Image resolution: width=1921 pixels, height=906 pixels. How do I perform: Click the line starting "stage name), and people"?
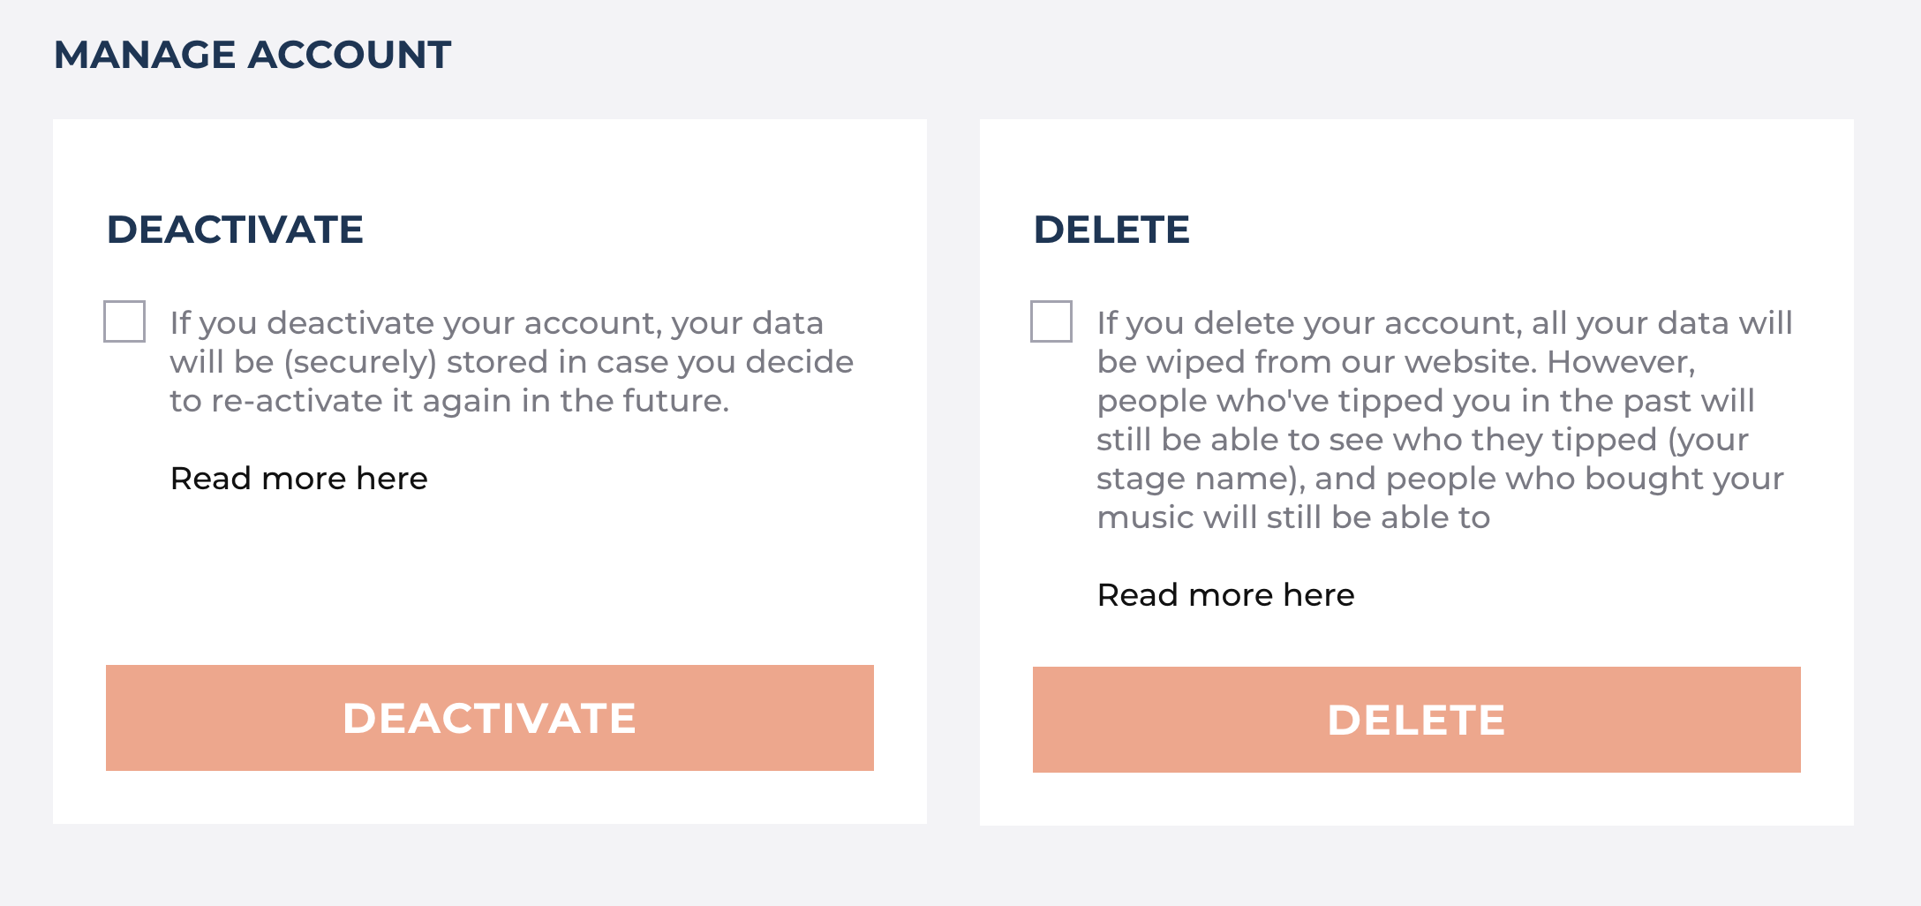coord(1439,479)
